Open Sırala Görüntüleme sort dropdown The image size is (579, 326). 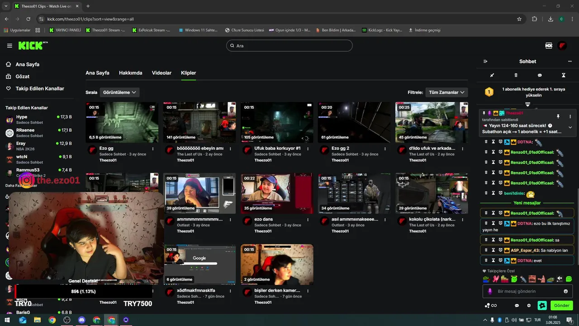point(119,92)
